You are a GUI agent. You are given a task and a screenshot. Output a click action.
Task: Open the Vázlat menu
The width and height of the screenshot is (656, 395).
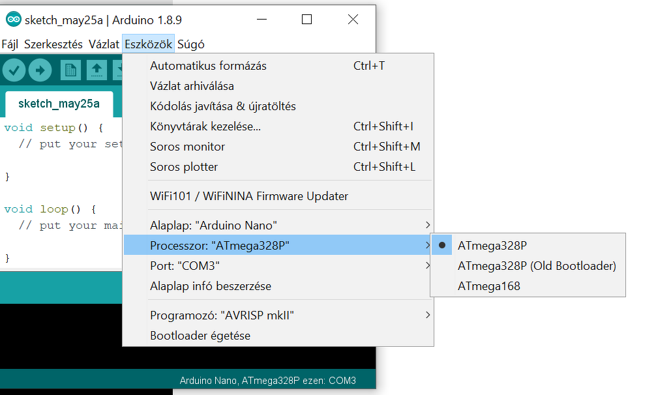104,44
